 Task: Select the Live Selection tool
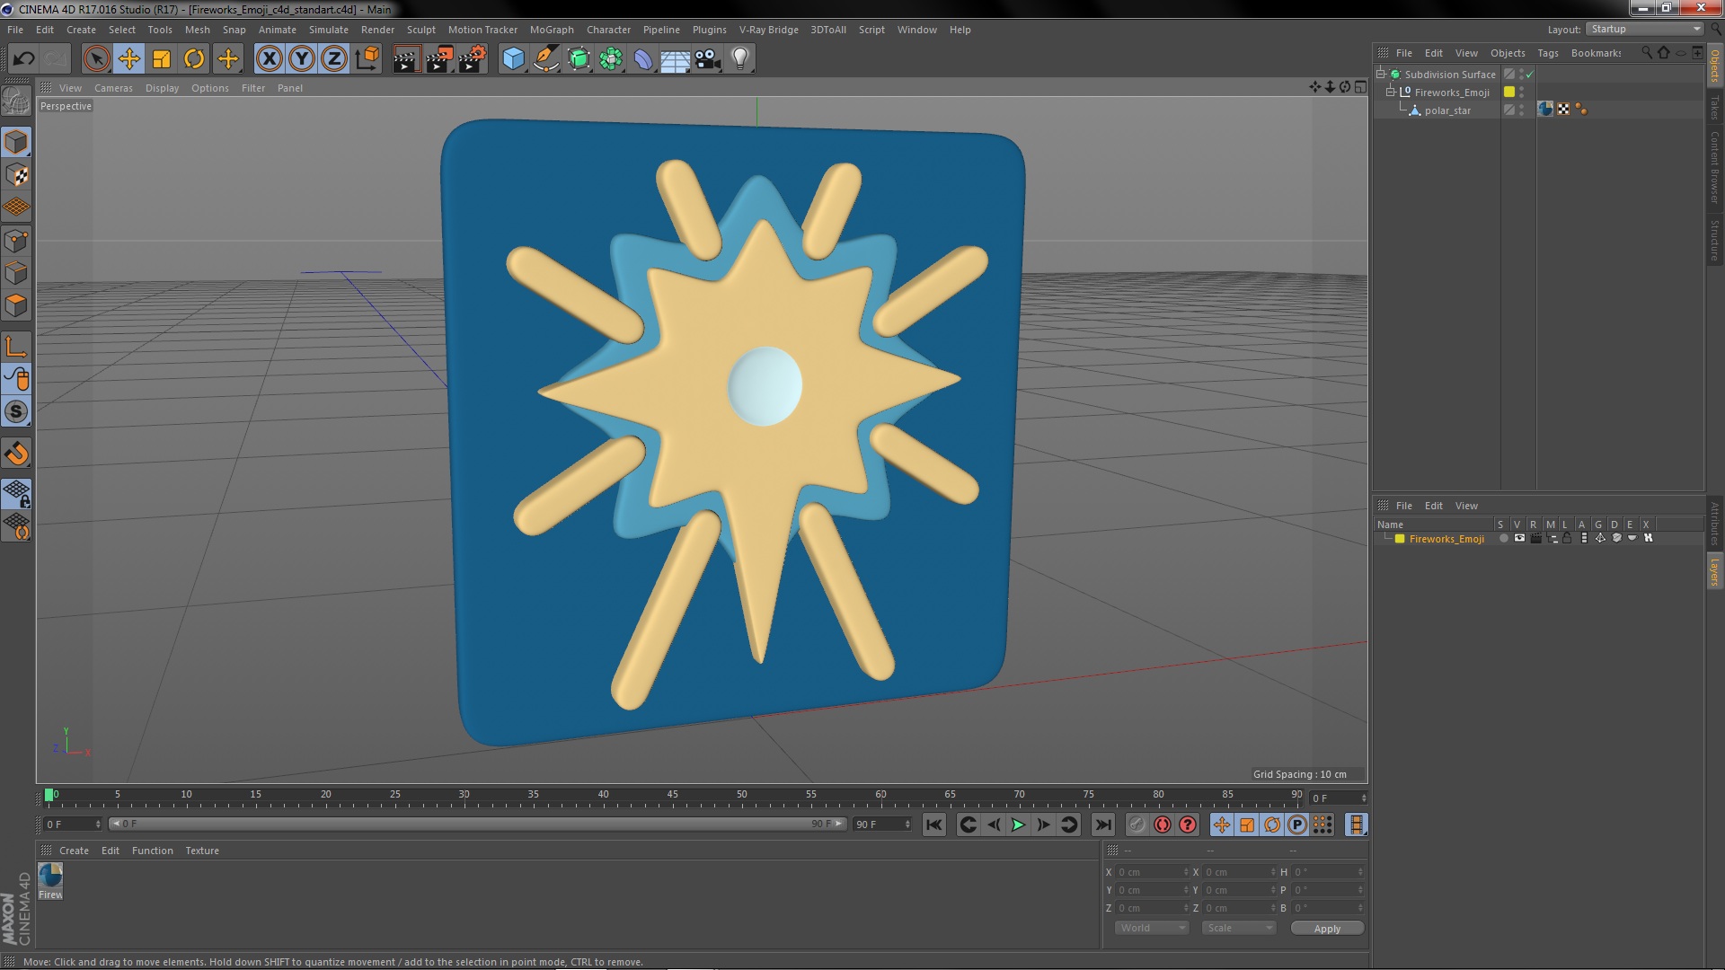(96, 59)
